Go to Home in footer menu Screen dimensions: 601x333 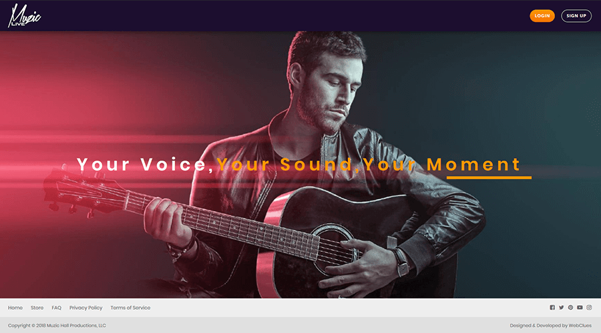pos(15,308)
